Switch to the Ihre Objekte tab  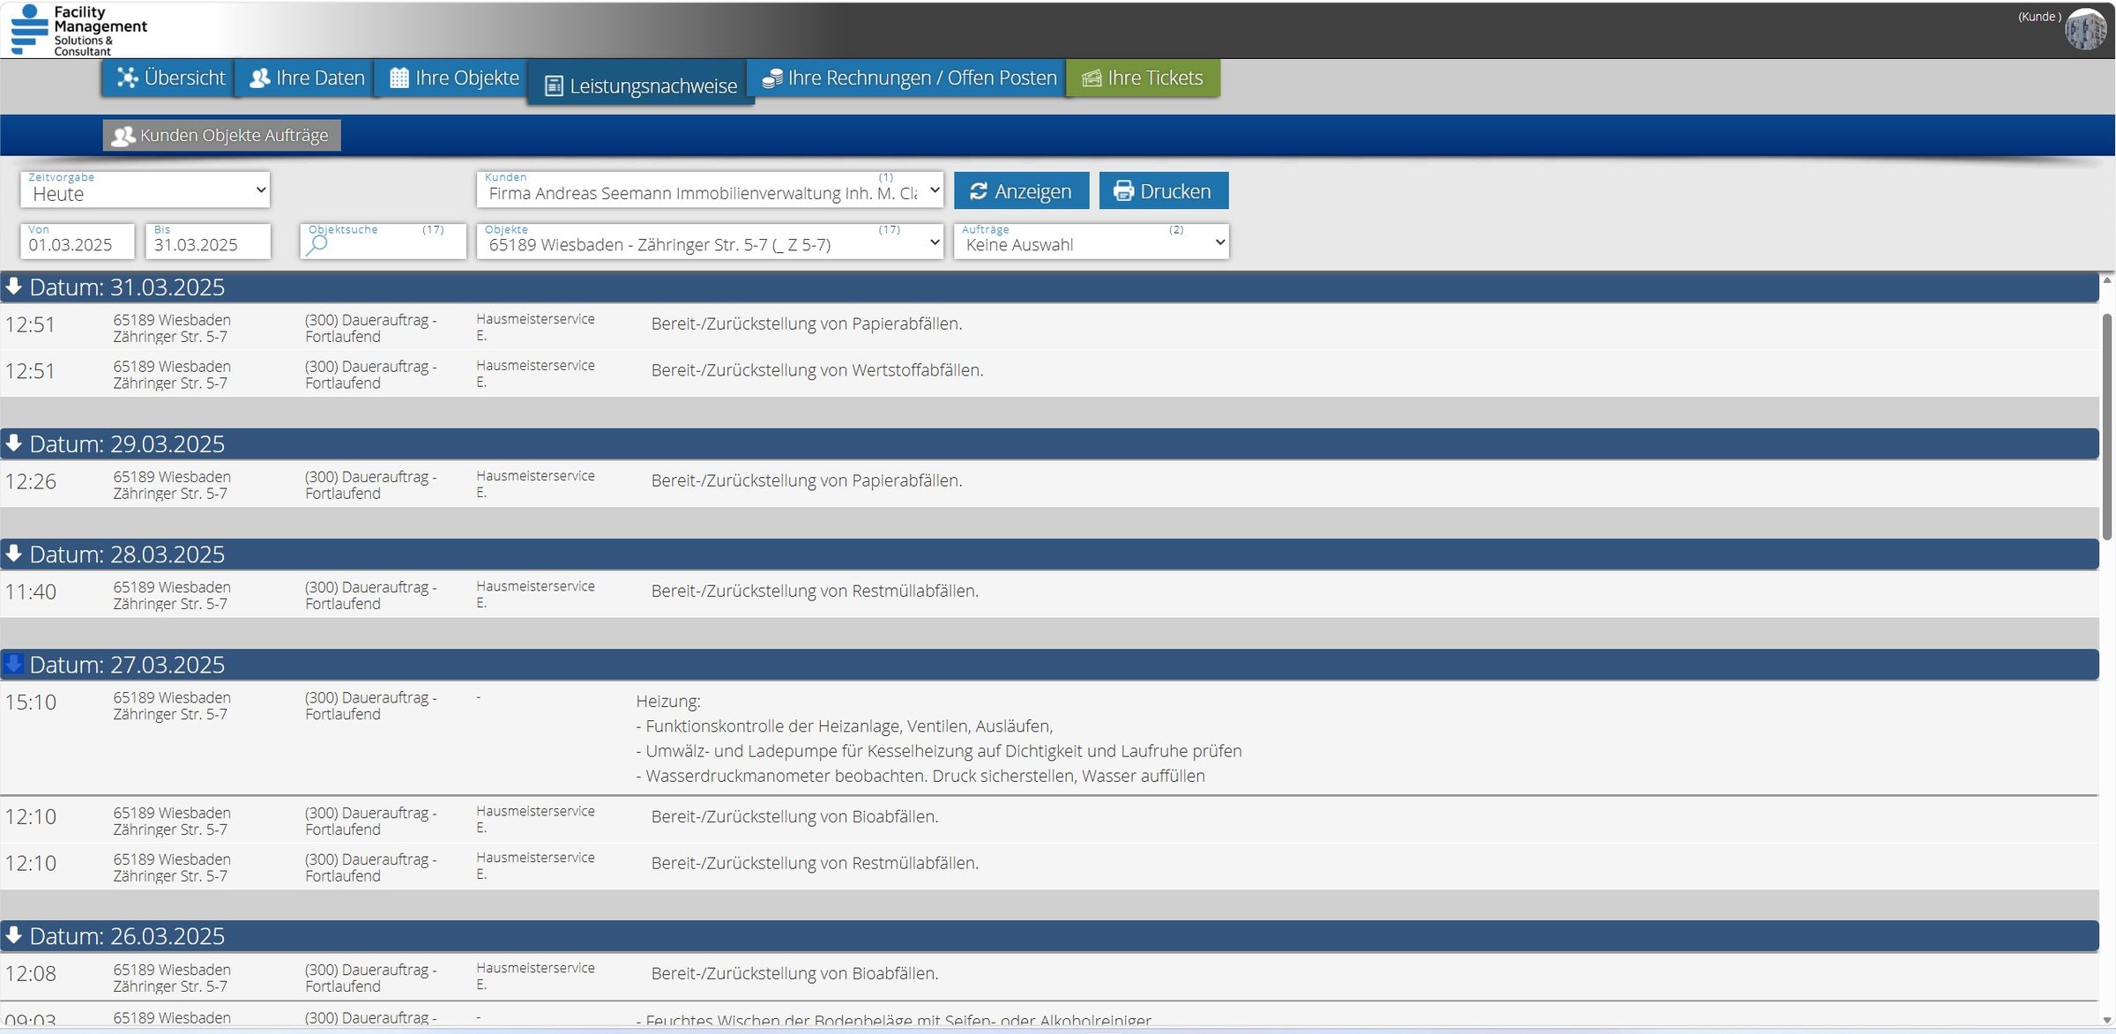(451, 78)
